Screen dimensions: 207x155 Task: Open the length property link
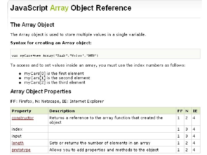18,143
